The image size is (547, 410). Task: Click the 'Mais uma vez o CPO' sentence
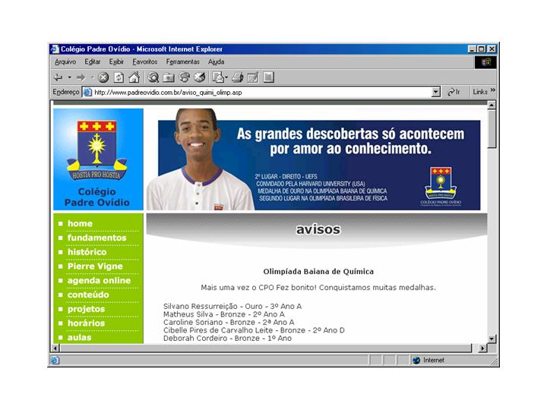[x=318, y=288]
